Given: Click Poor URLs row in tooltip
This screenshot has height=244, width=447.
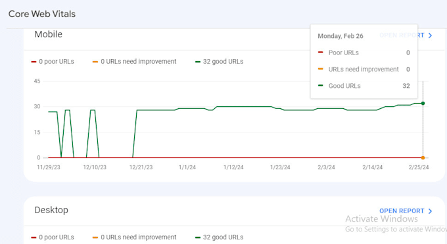Looking at the screenshot, I should 364,52.
